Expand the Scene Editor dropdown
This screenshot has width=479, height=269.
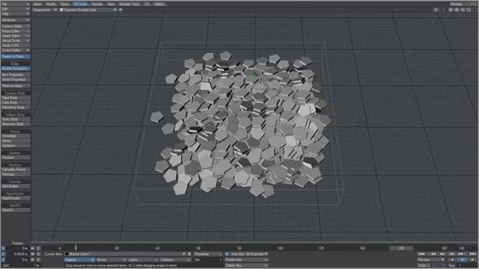click(x=15, y=50)
